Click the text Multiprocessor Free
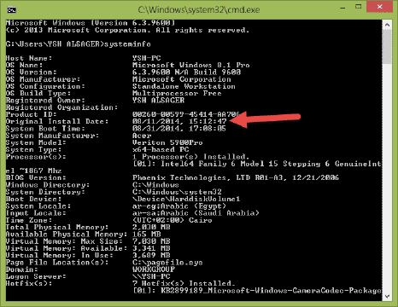 tap(177, 93)
